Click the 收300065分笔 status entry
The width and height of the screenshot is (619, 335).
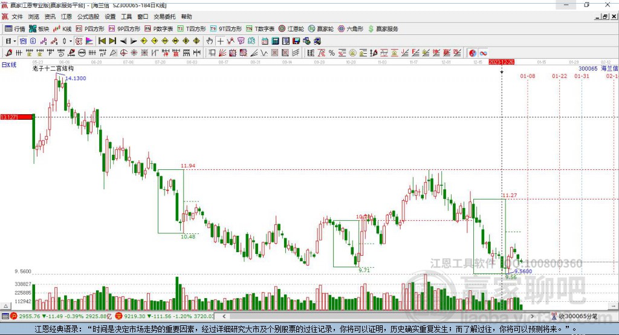[574, 316]
